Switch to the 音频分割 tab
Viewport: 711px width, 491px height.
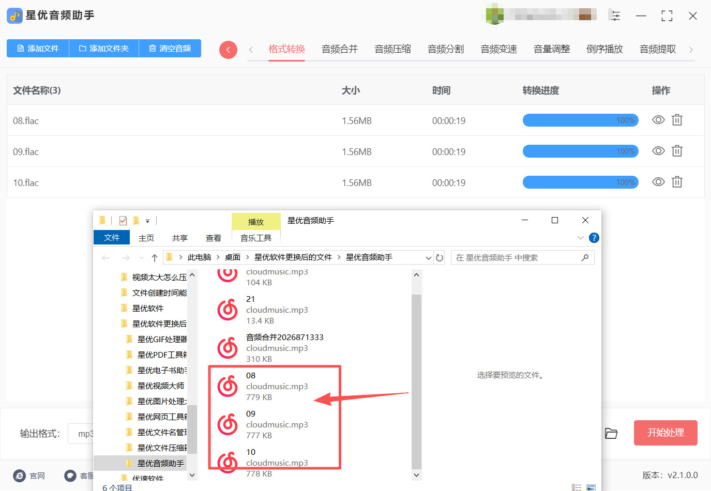446,49
